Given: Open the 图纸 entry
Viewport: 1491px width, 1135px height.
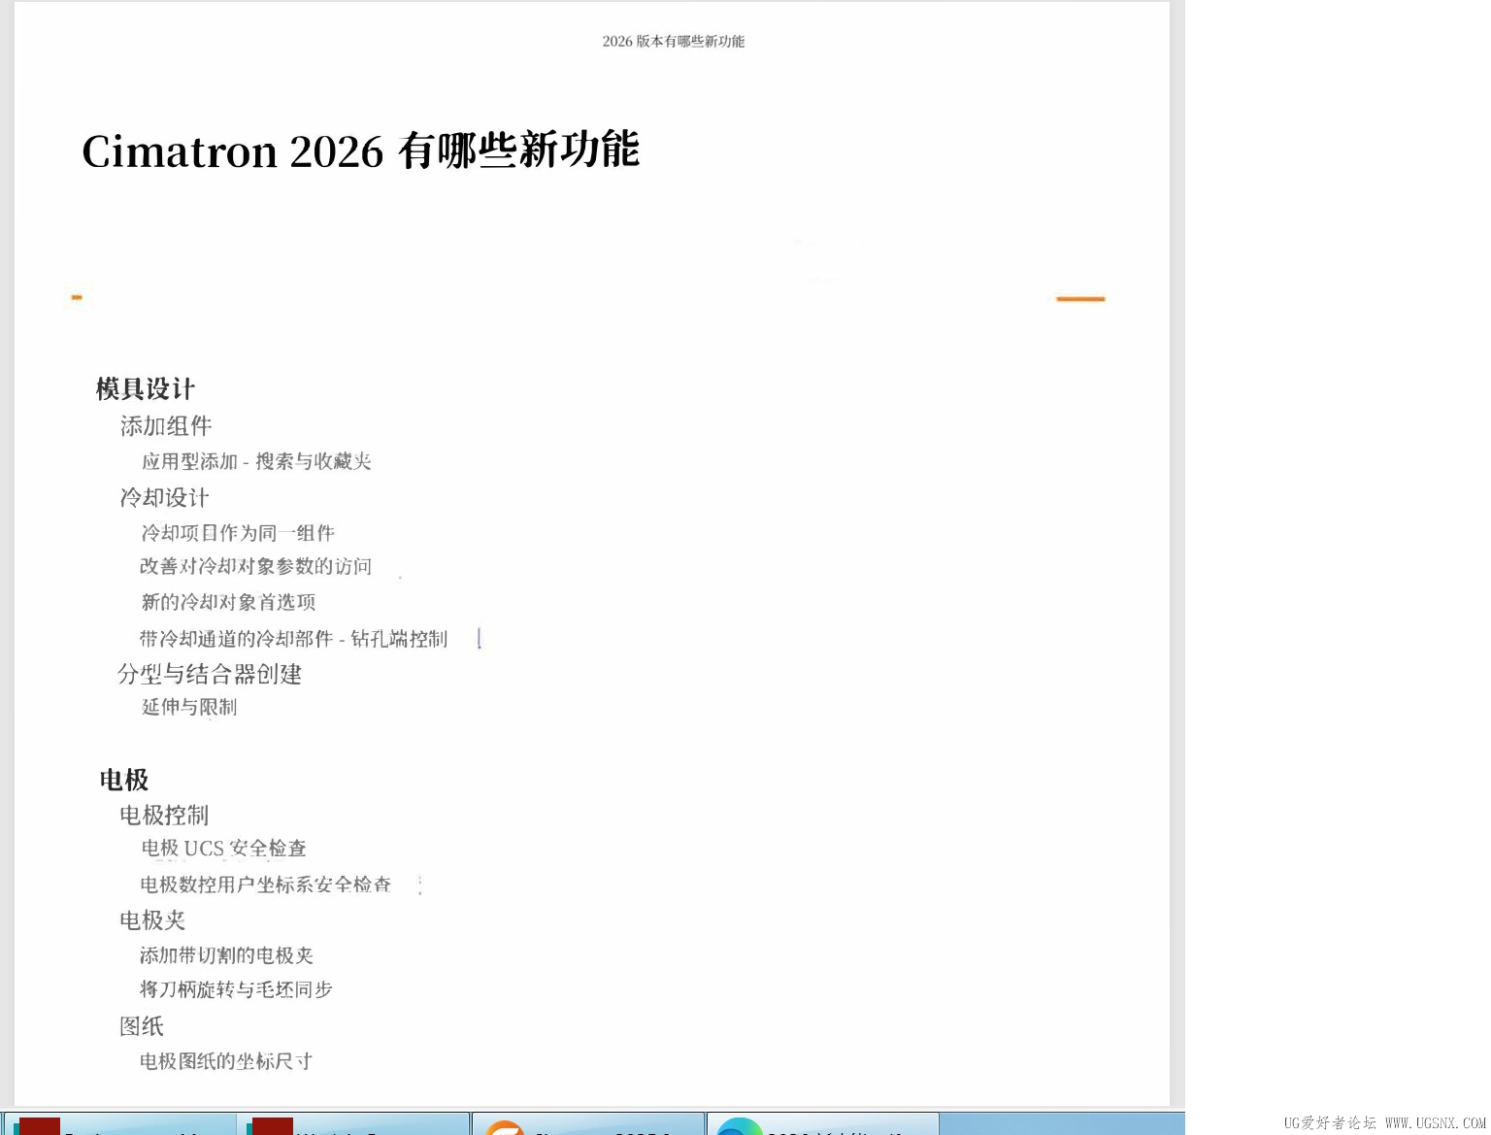Looking at the screenshot, I should [142, 1026].
